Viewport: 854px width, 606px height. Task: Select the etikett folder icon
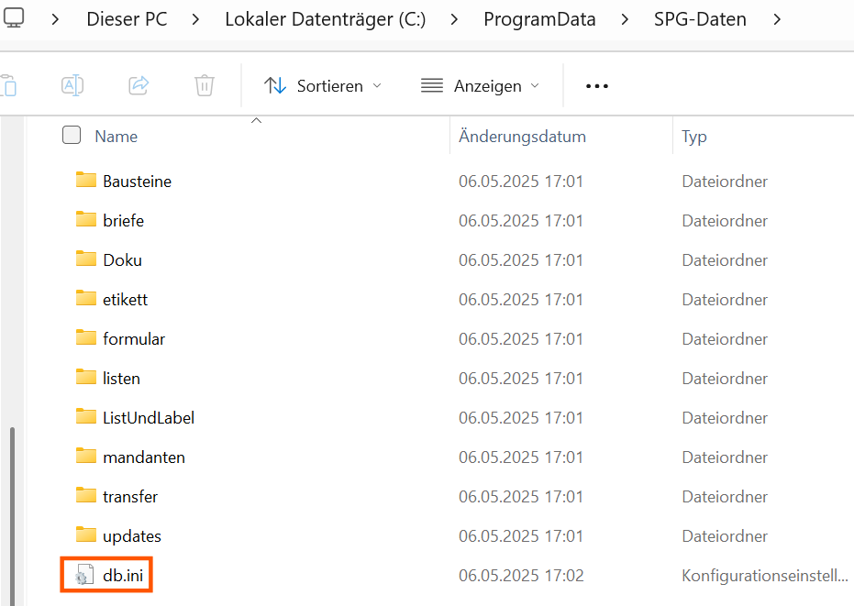click(x=86, y=298)
